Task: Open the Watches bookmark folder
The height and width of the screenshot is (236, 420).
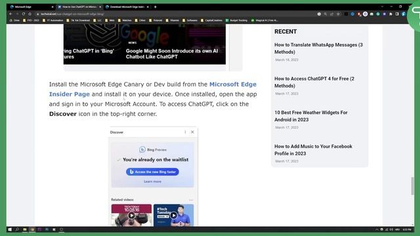Action: point(125,20)
